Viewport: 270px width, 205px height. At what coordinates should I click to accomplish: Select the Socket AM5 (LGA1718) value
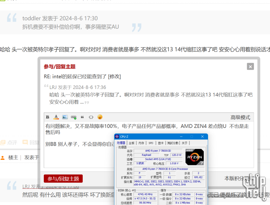[158, 159]
